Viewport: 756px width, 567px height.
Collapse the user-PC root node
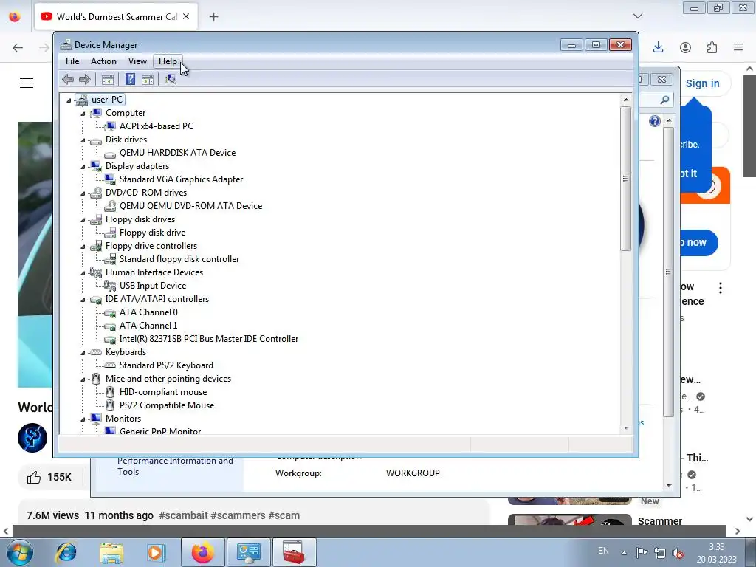tap(69, 100)
